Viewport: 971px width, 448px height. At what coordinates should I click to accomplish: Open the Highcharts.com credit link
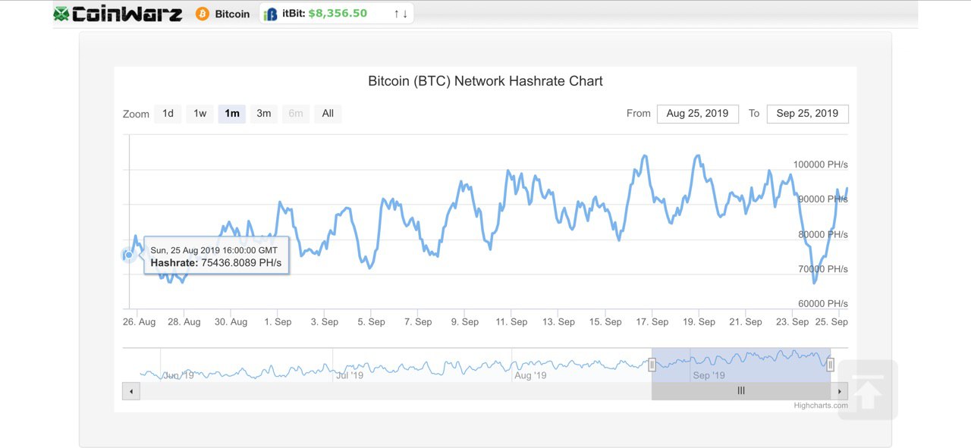coord(821,406)
